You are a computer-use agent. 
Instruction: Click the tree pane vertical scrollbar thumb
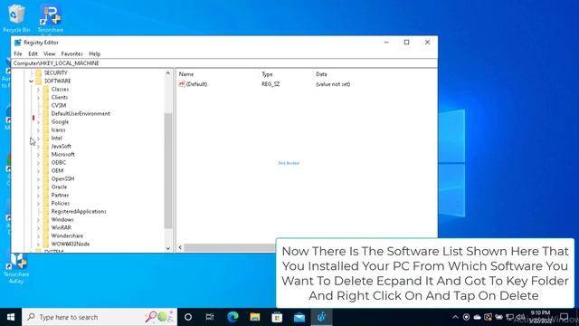pyautogui.click(x=168, y=171)
